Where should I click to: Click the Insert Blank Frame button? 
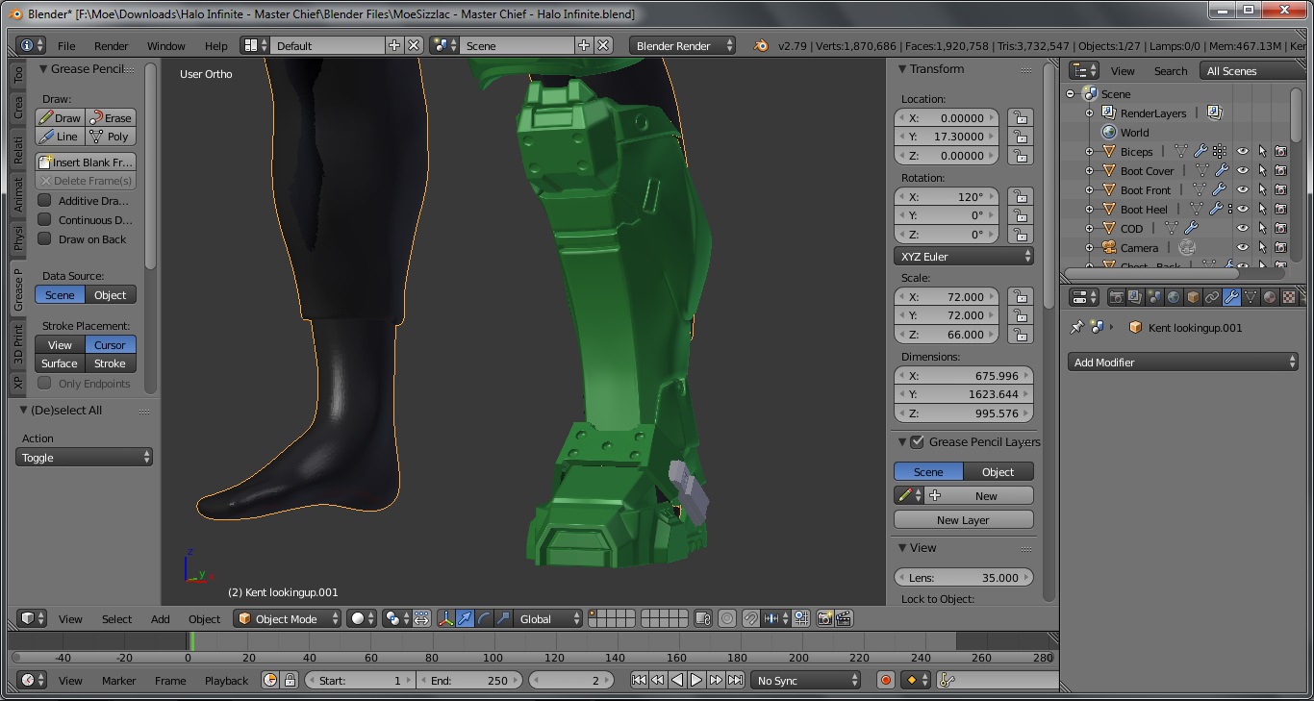pos(86,162)
